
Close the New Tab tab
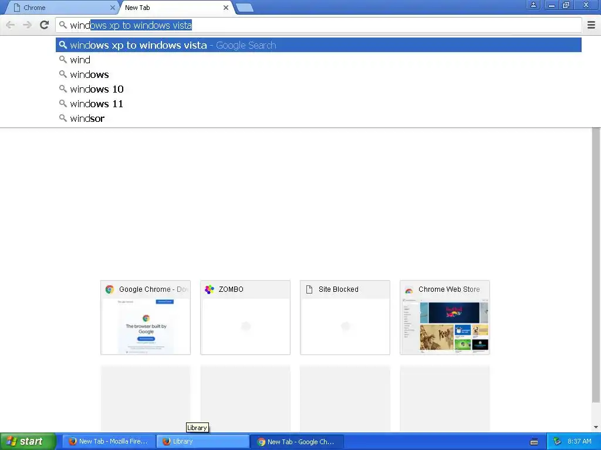coord(226,7)
